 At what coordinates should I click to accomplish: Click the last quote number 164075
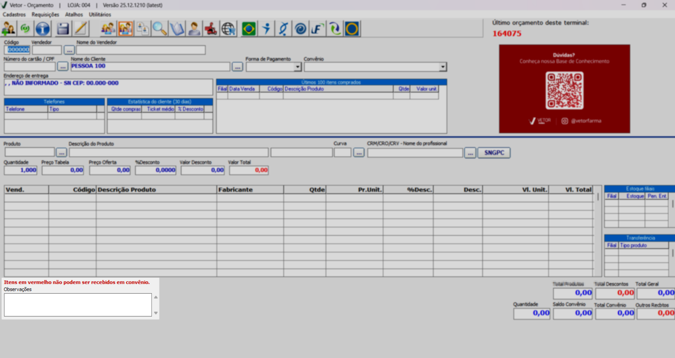click(507, 33)
